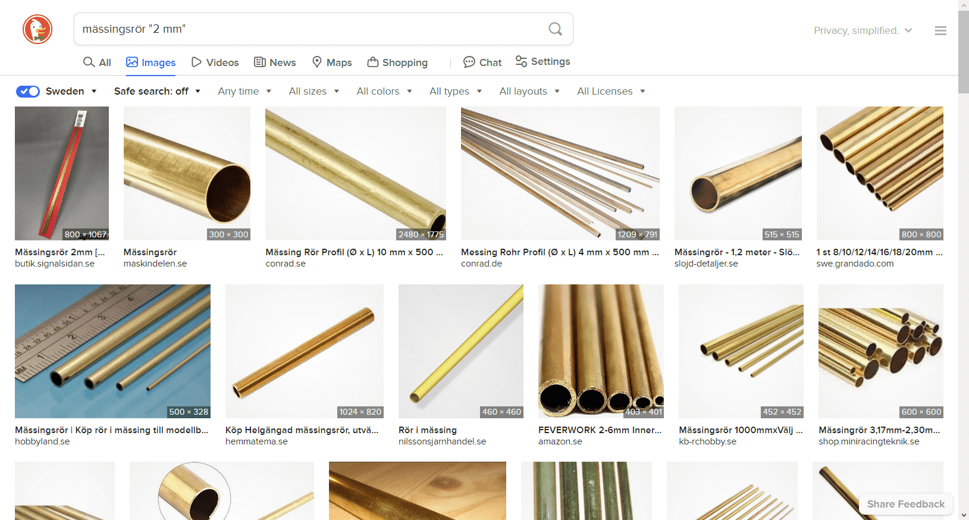The width and height of the screenshot is (969, 520).
Task: Click the magnifying glass search button
Action: (x=555, y=29)
